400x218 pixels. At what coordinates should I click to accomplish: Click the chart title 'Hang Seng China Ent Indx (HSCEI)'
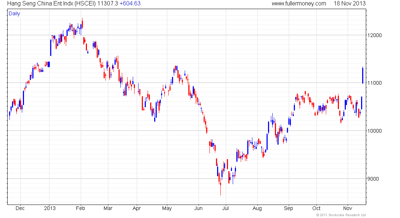pos(52,4)
